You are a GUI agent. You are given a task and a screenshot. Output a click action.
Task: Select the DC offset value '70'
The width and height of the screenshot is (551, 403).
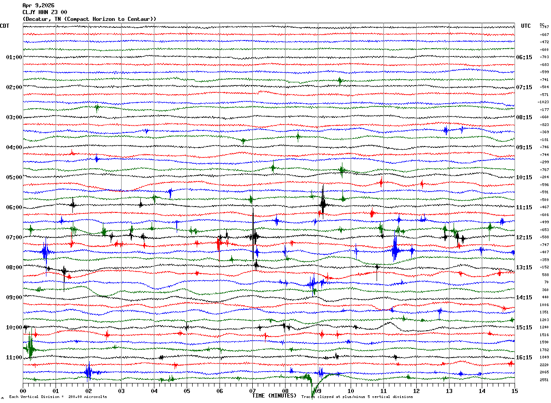point(546,282)
